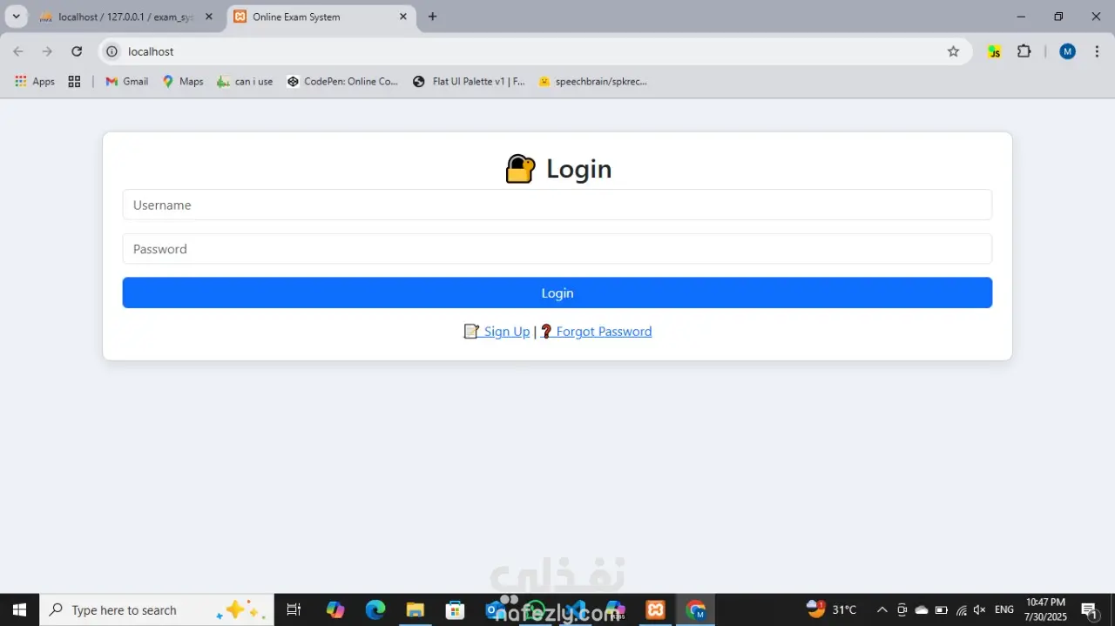Open the speechbrain/spkrec bookmark
The width and height of the screenshot is (1115, 626).
coord(592,81)
